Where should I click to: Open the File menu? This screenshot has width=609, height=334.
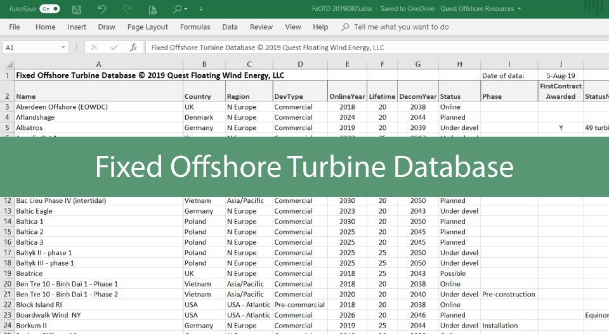coord(15,27)
